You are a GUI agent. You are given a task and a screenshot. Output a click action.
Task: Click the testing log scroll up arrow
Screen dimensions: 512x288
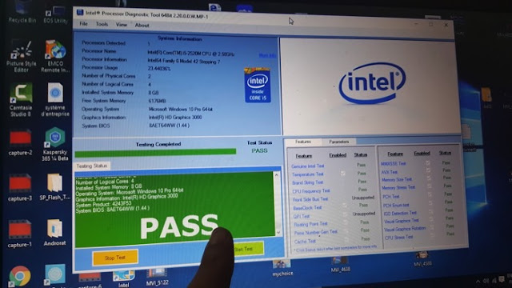(x=277, y=175)
